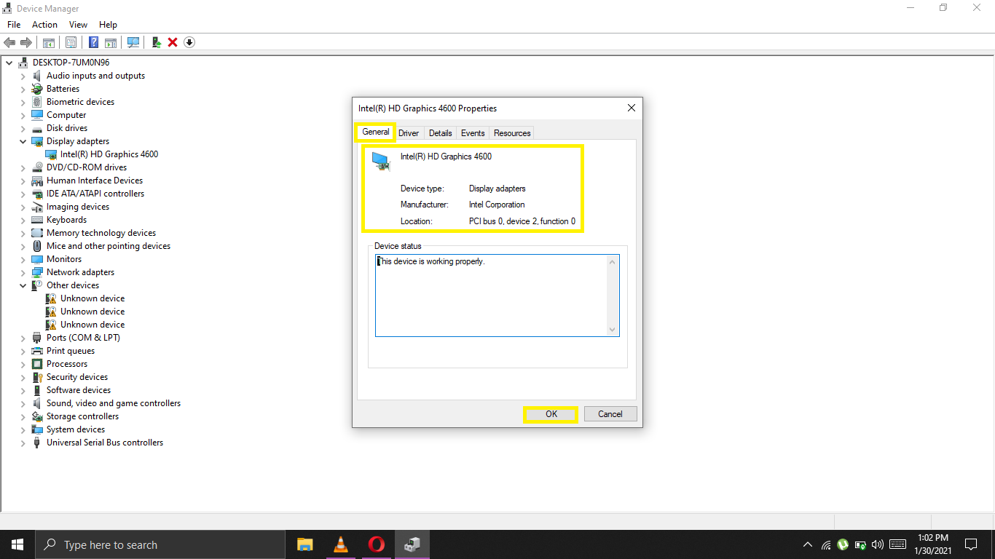Screen dimensions: 995x559
Task: Open the Properties toolbar icon
Action: [71, 42]
